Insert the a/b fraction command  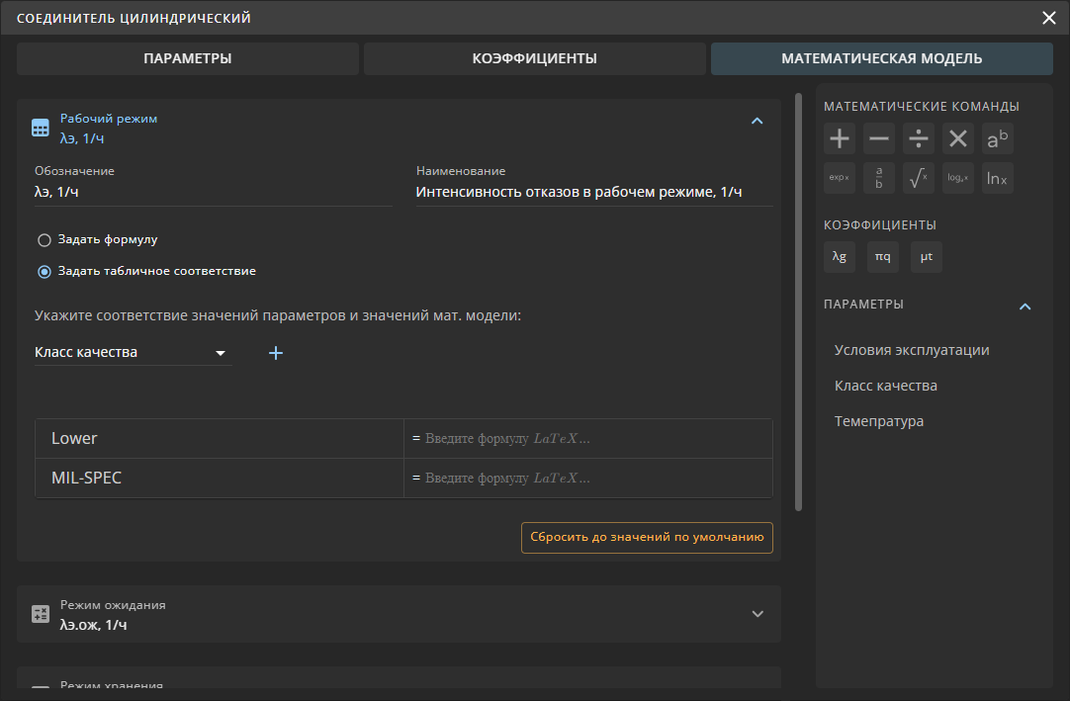[879, 178]
